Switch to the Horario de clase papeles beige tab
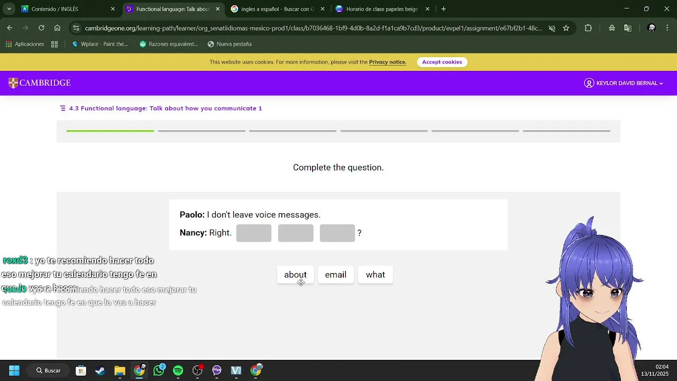The height and width of the screenshot is (381, 677). coord(382,9)
